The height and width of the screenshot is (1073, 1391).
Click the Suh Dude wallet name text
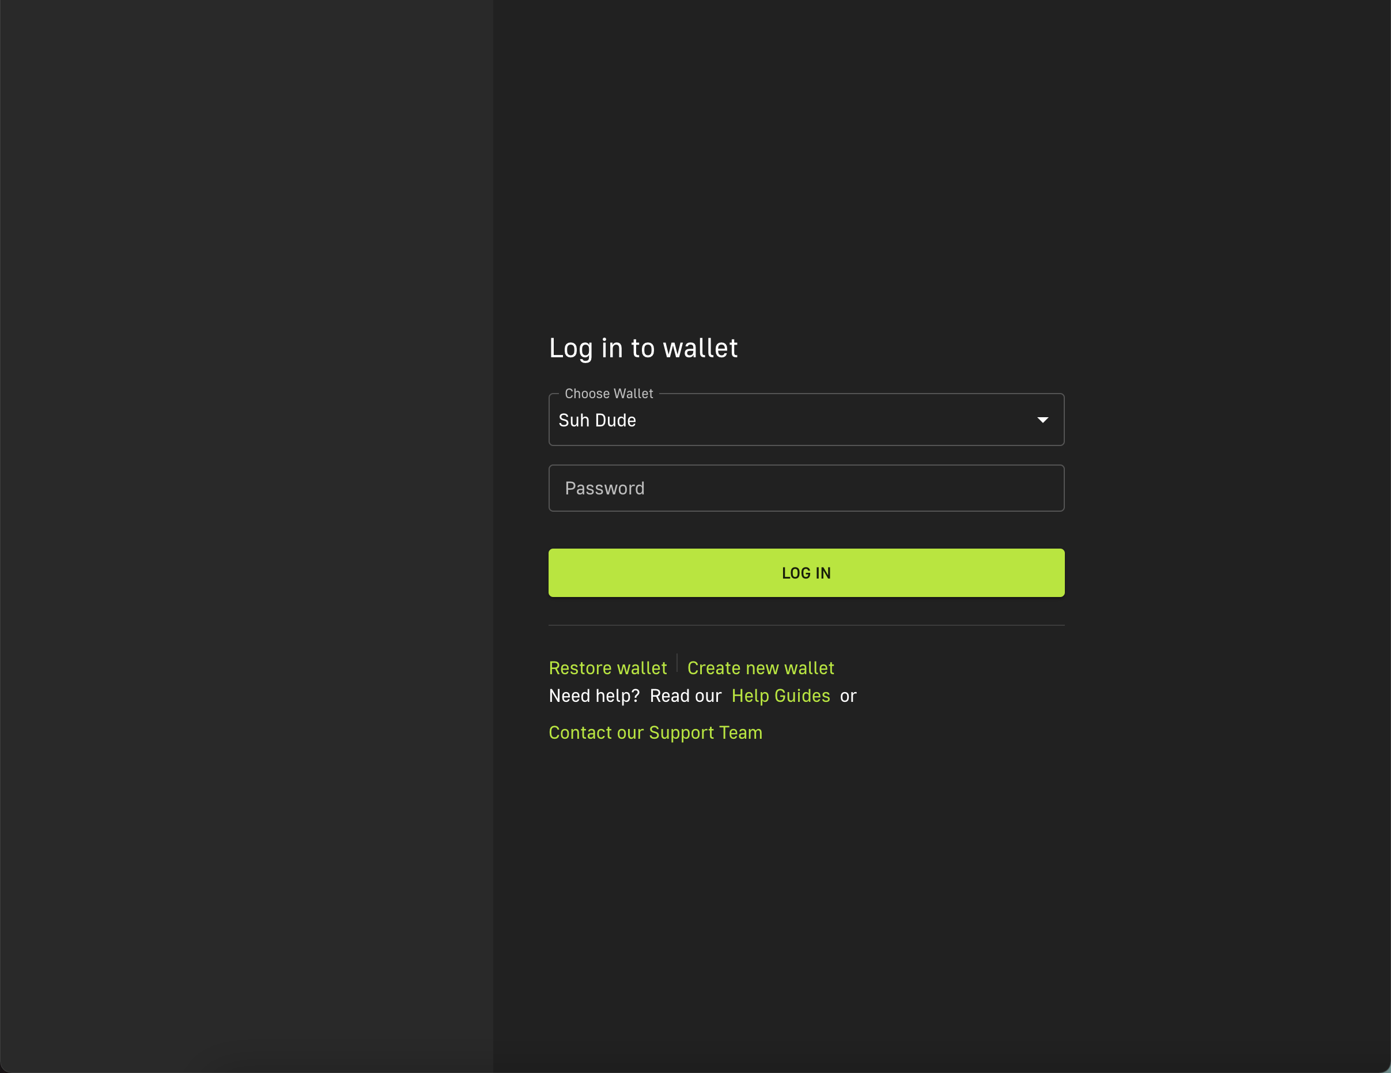click(x=597, y=420)
